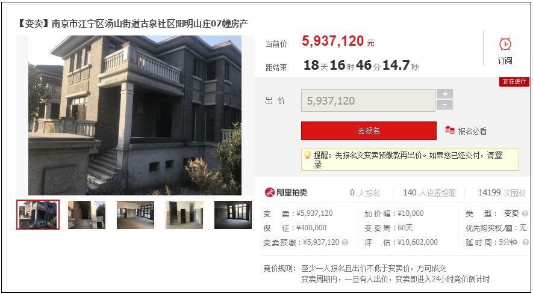Select the first exterior house thumbnail
This screenshot has width=533, height=294.
coord(38,215)
